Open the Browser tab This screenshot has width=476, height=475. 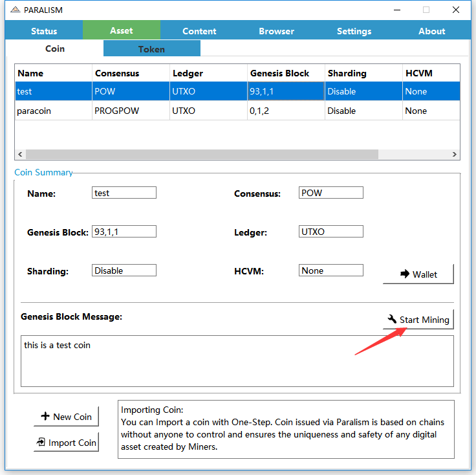click(x=277, y=30)
